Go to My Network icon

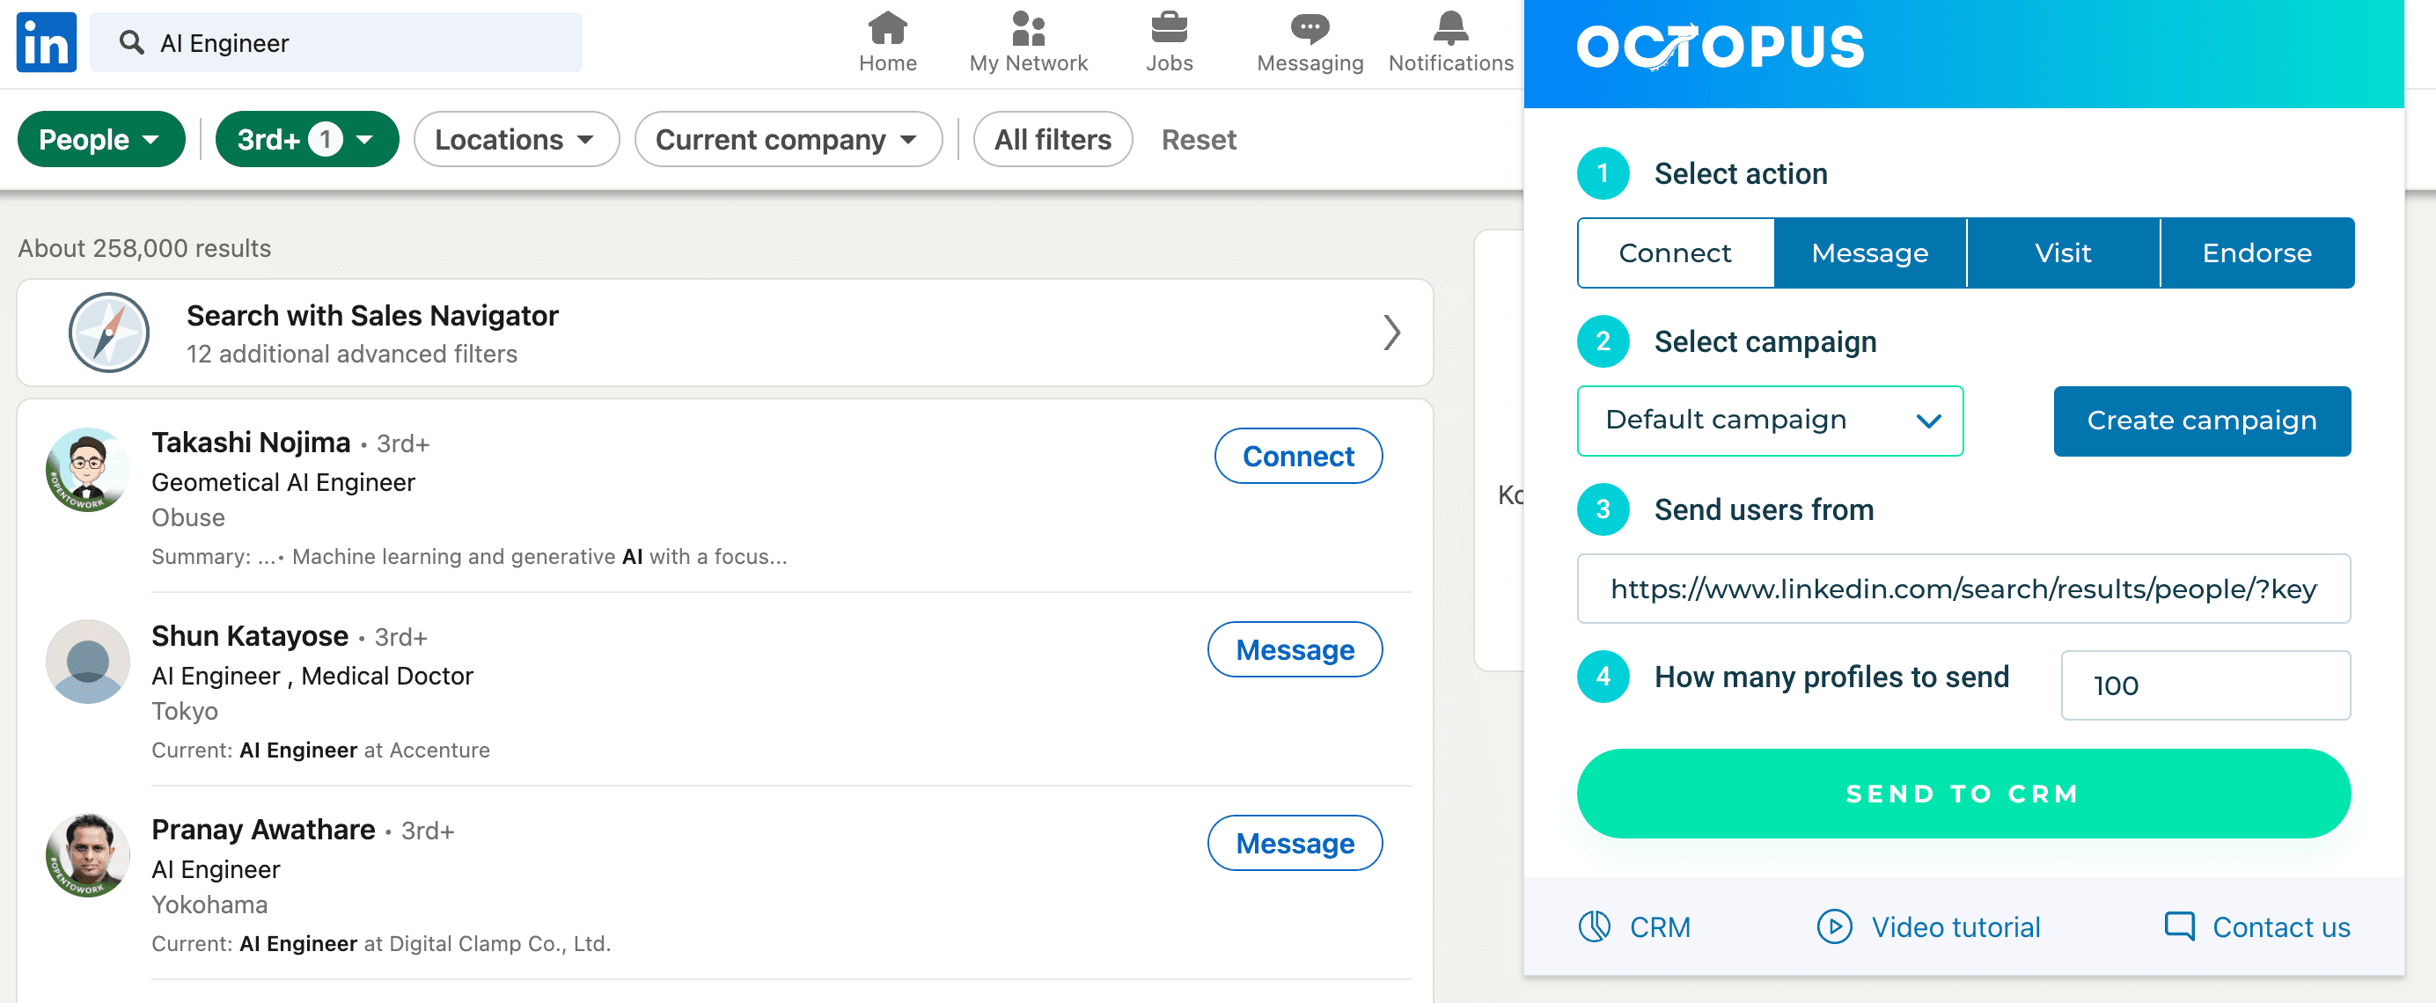(1028, 29)
